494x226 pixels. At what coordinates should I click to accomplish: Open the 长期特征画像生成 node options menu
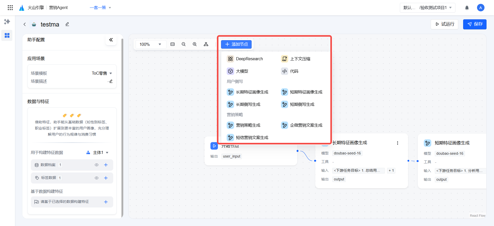pos(398,143)
